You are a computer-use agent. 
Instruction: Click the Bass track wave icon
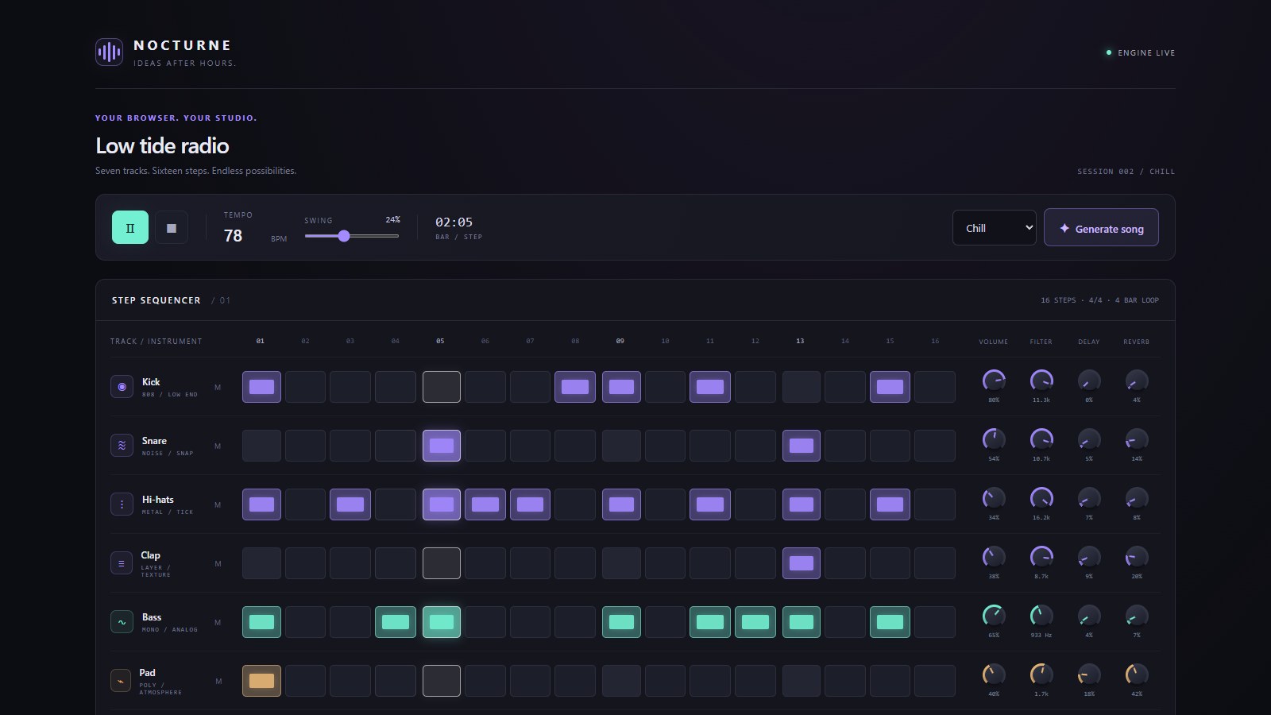click(x=122, y=622)
